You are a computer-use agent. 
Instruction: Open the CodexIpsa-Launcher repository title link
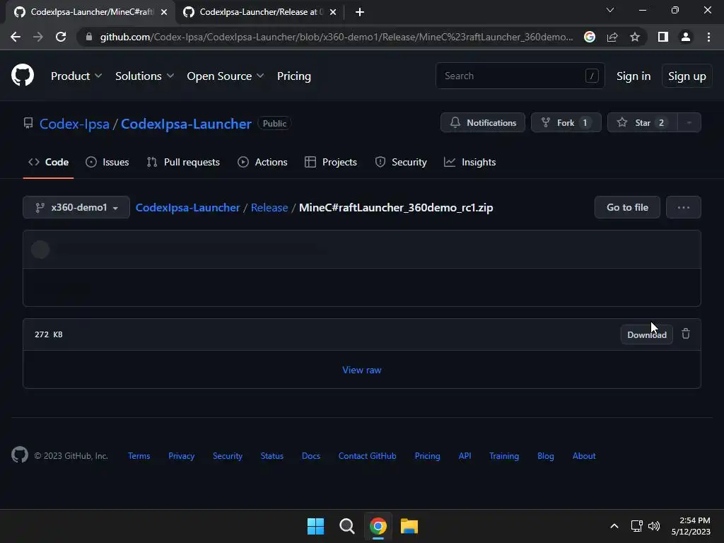tap(186, 124)
